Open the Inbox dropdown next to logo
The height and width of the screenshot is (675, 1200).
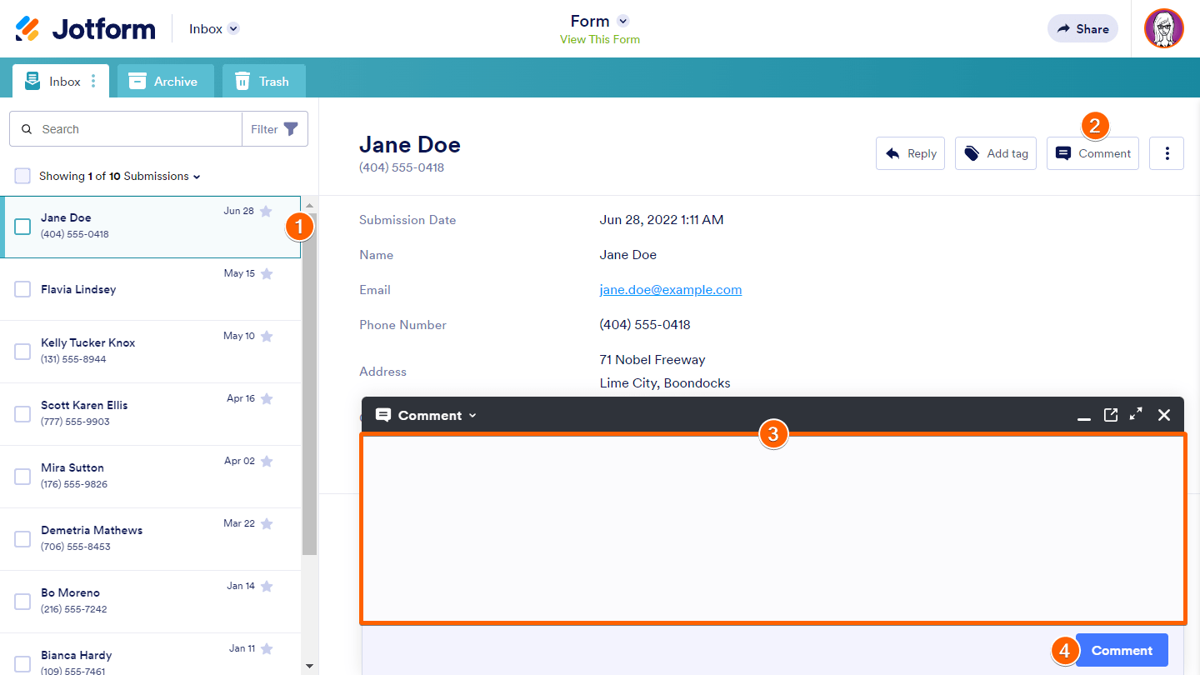coord(233,29)
